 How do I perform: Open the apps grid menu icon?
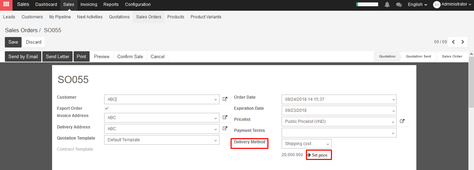[6, 5]
